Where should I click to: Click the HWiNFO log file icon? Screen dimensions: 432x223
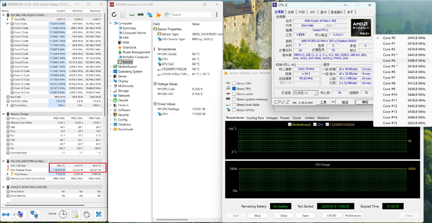coord(75,214)
